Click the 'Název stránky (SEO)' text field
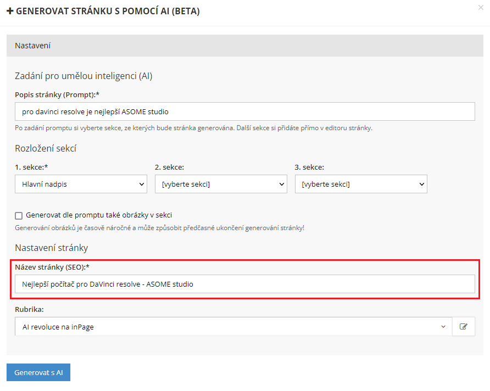The image size is (490, 391). 245,284
